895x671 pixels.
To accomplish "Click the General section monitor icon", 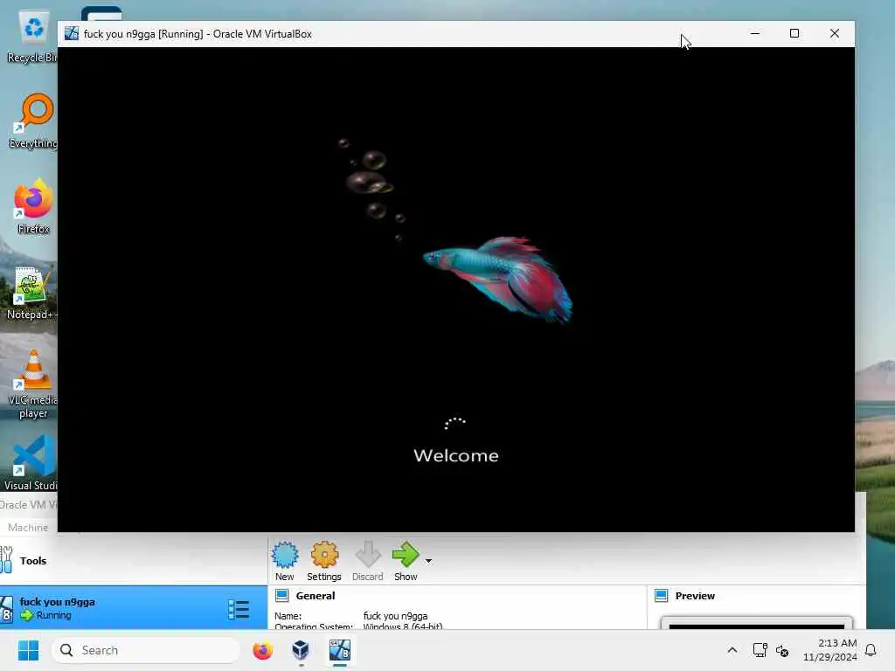I will pyautogui.click(x=282, y=596).
